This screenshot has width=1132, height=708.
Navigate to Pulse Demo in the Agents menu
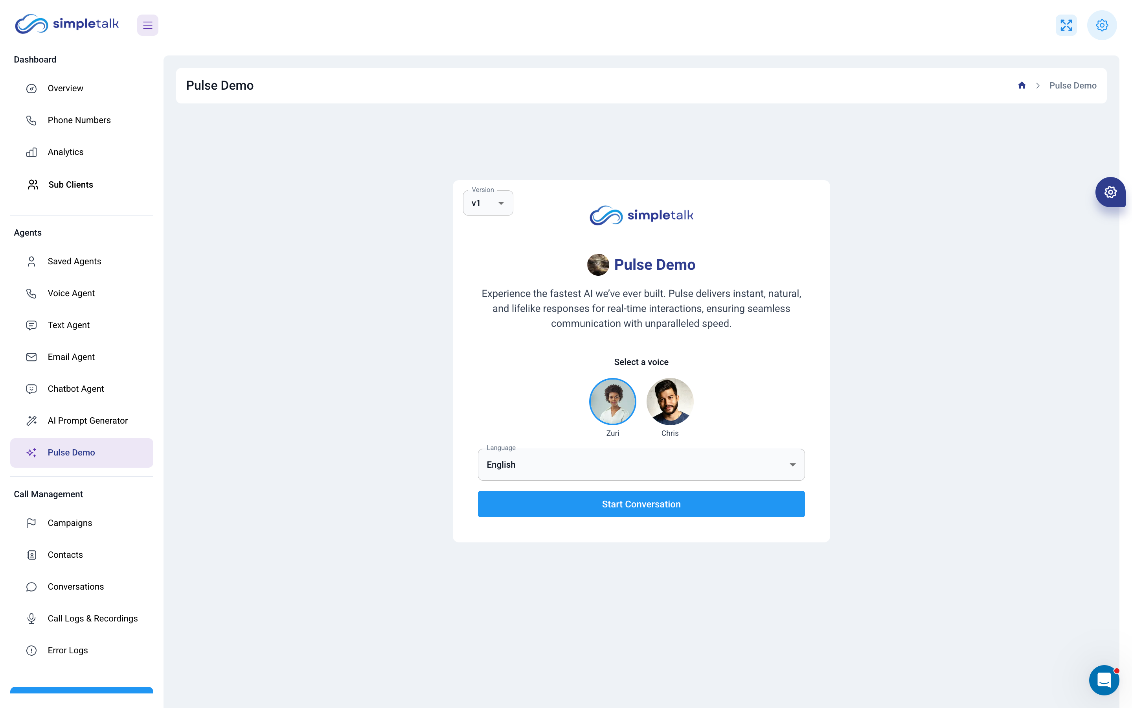[x=71, y=452]
